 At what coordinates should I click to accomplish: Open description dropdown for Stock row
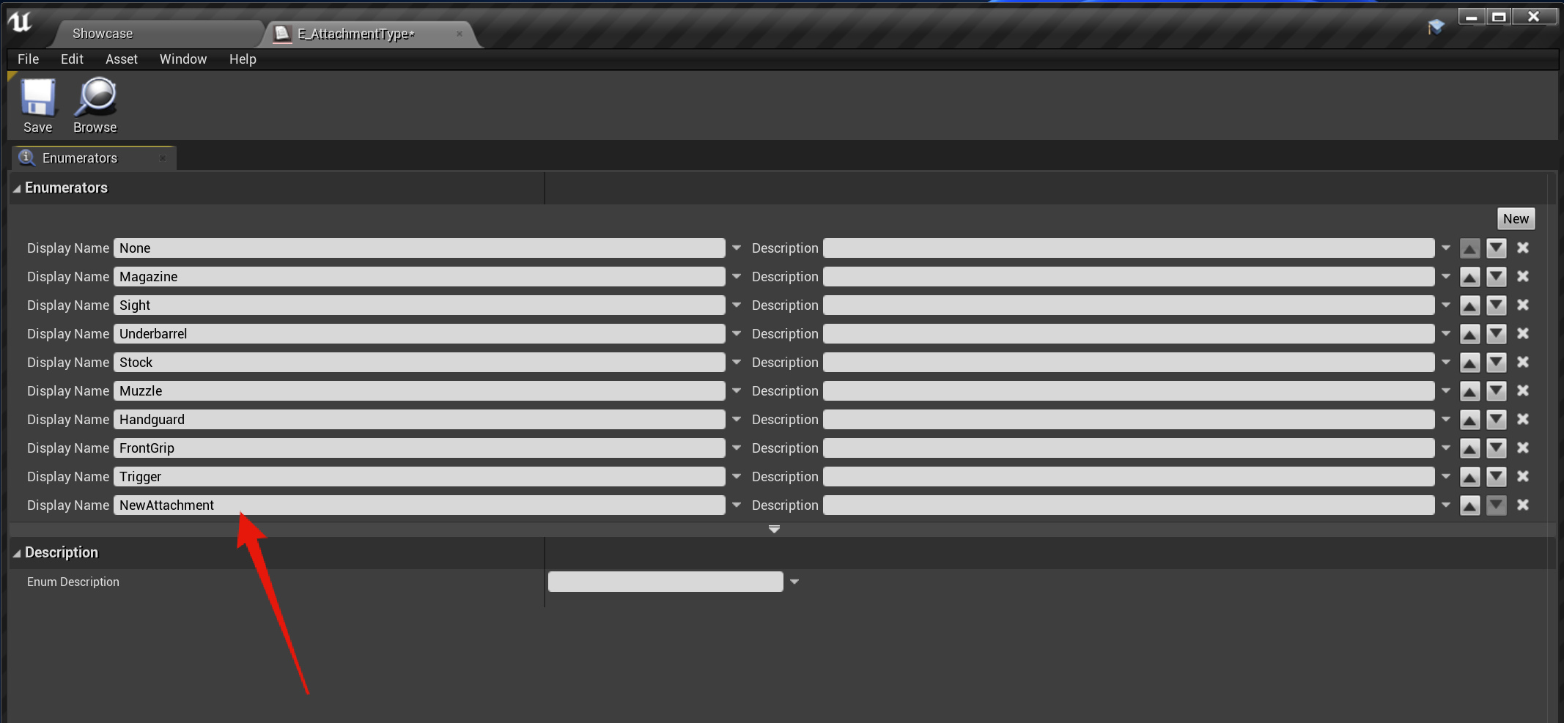[x=1446, y=363]
